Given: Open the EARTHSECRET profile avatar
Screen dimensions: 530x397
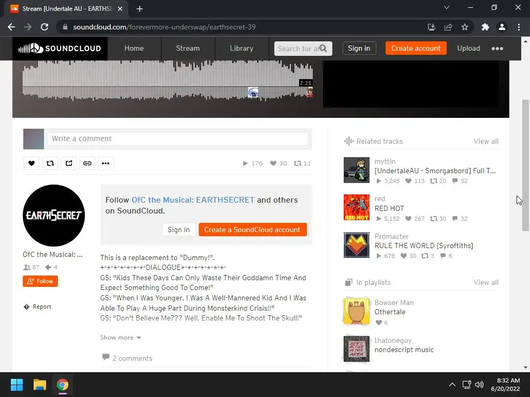Looking at the screenshot, I should point(54,216).
